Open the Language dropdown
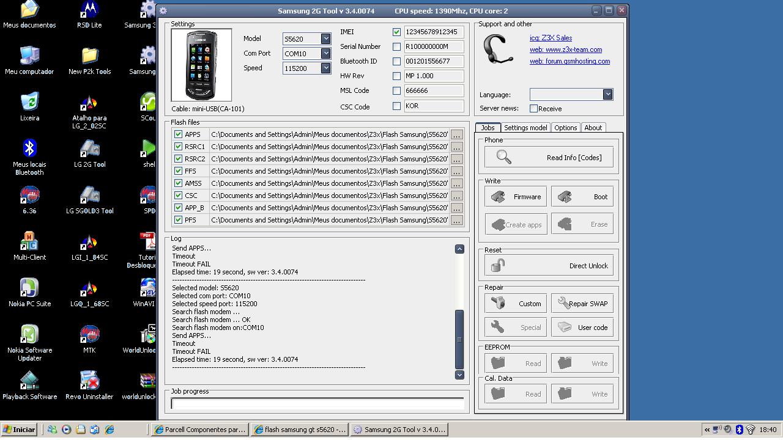This screenshot has height=440, width=783. (607, 94)
